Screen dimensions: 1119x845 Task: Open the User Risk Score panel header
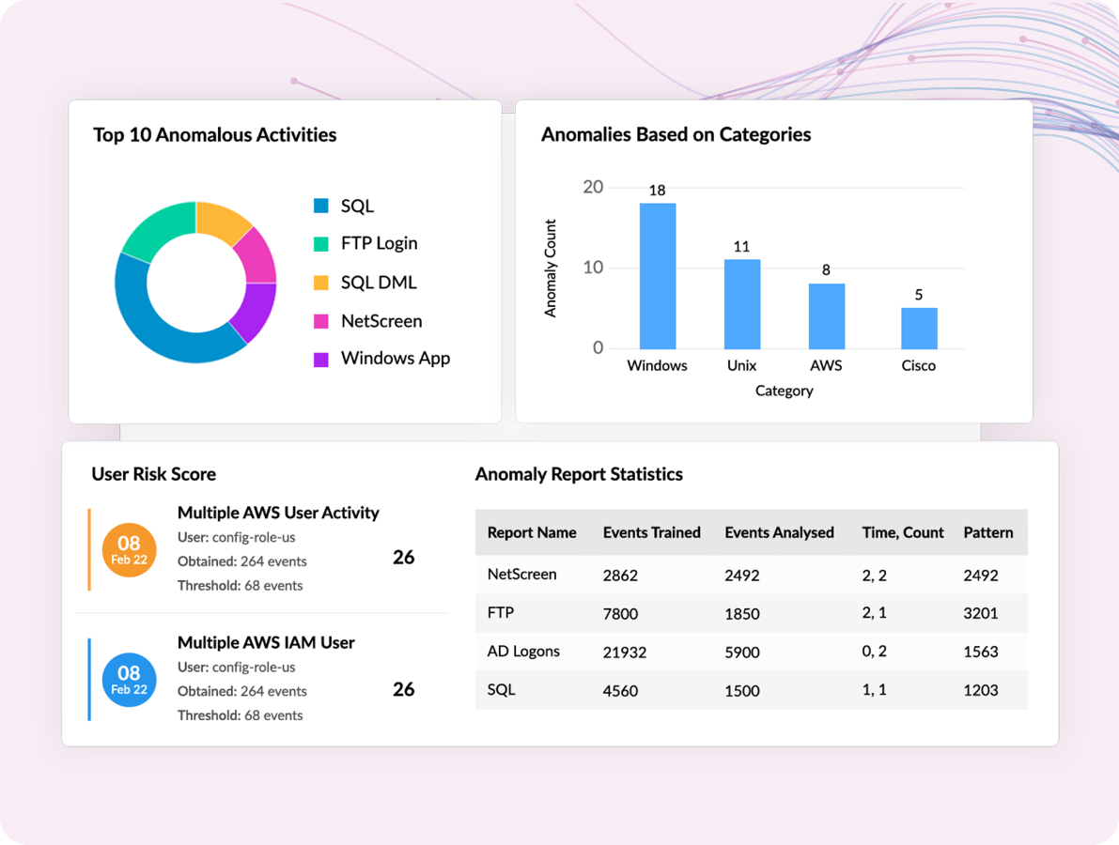pyautogui.click(x=153, y=474)
